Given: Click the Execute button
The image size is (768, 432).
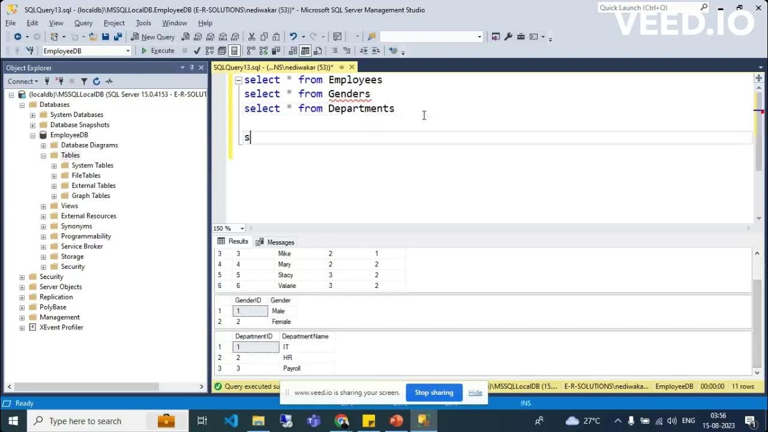Looking at the screenshot, I should click(158, 51).
